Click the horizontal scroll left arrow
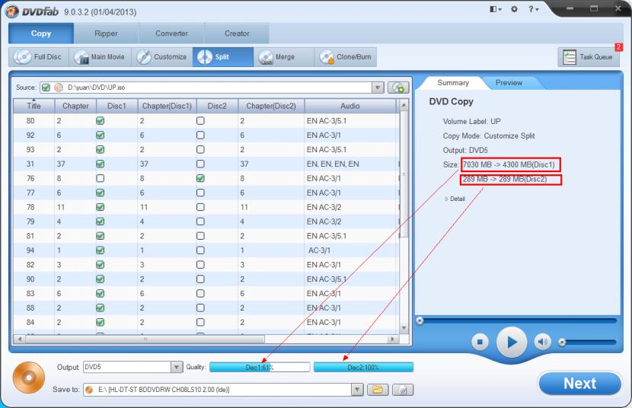This screenshot has height=408, width=632. (19, 339)
